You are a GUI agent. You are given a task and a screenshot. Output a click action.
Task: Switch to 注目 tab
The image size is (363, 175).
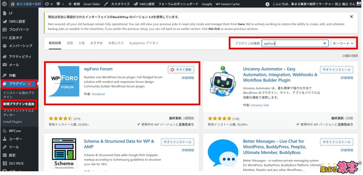70,43
